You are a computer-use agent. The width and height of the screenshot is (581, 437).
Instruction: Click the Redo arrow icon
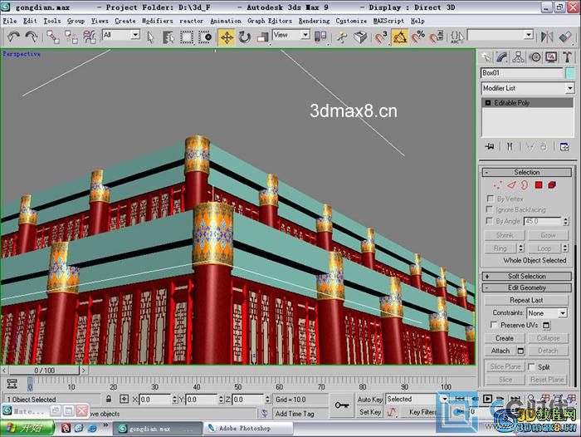pyautogui.click(x=32, y=37)
